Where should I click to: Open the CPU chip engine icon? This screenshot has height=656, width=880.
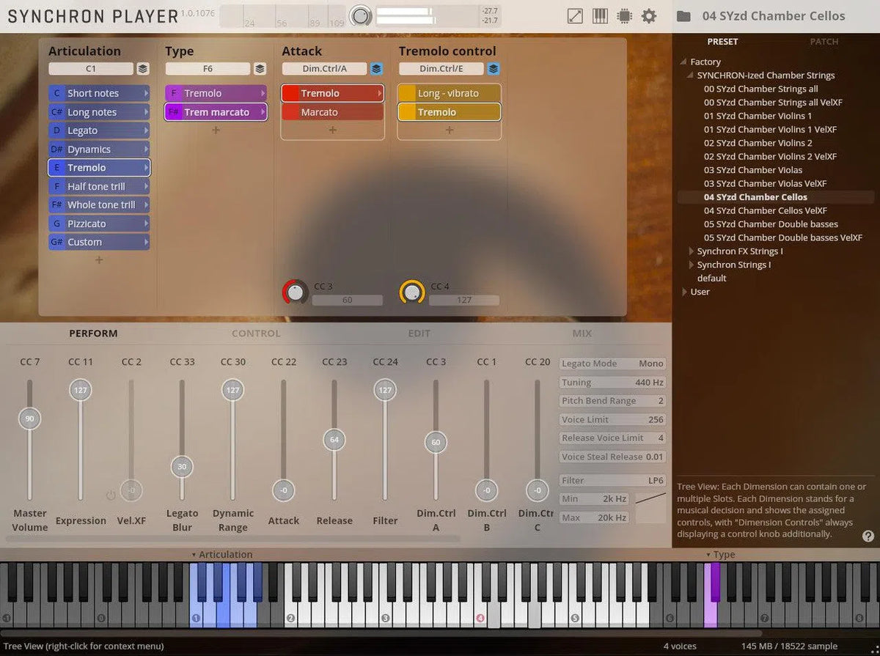[x=624, y=16]
